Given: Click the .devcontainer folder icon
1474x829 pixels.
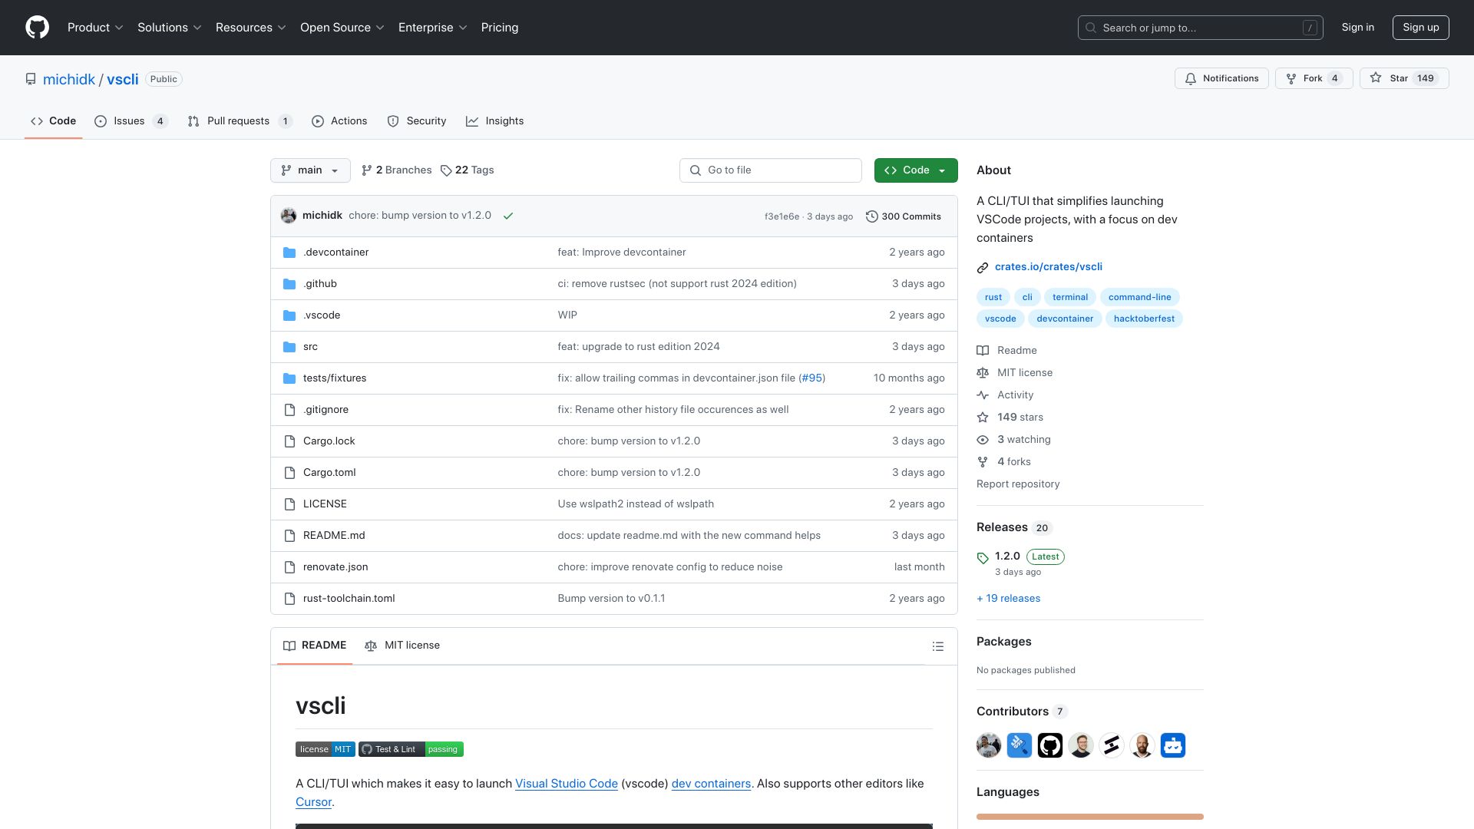Looking at the screenshot, I should pyautogui.click(x=289, y=253).
